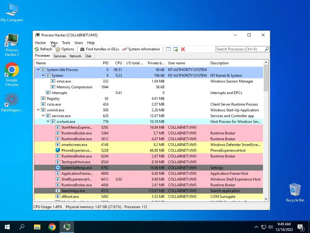310x233 pixels.
Task: Click Find handles or DLLs binoculars icon
Action: 82,49
